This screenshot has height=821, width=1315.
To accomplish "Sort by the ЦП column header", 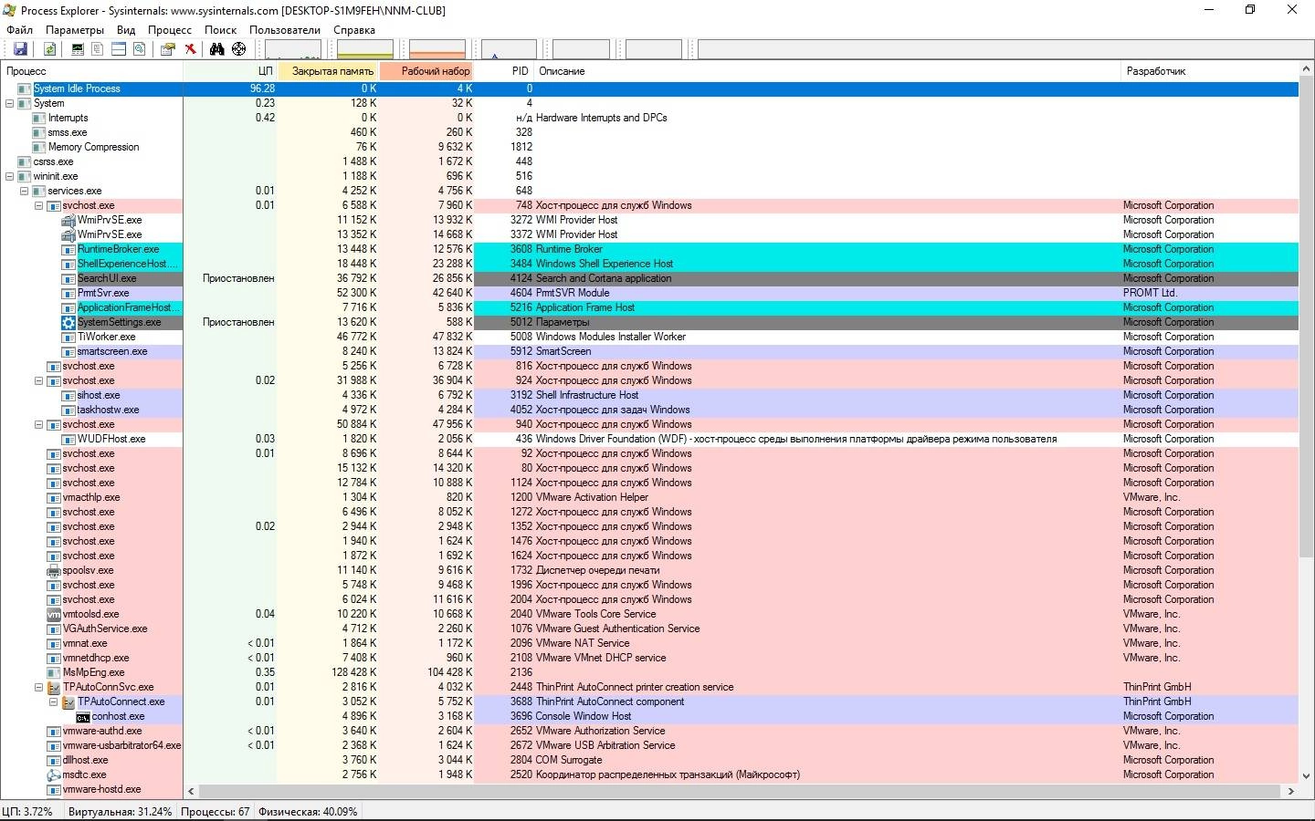I will [230, 70].
